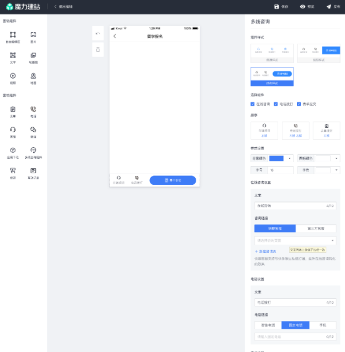Delete component using the trash icon

click(98, 50)
